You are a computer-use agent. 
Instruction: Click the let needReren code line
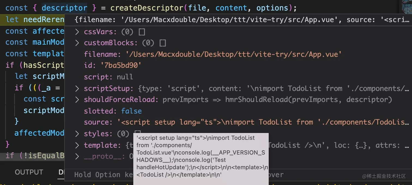click(35, 20)
